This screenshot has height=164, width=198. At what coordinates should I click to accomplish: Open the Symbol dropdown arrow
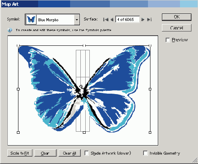coord(77,20)
